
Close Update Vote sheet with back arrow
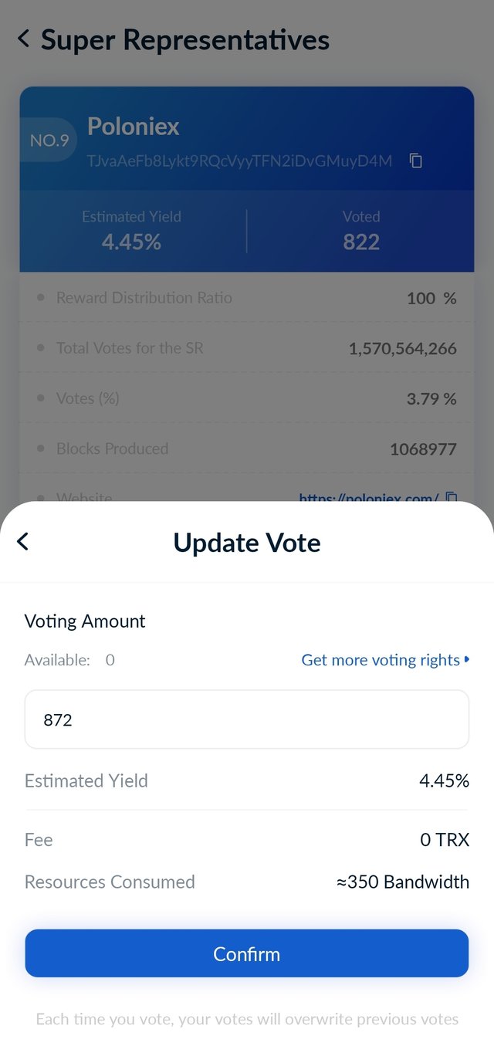tap(23, 542)
